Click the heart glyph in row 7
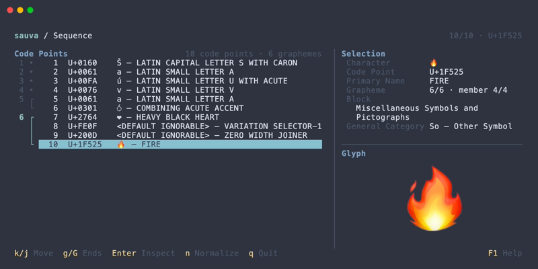 (119, 117)
